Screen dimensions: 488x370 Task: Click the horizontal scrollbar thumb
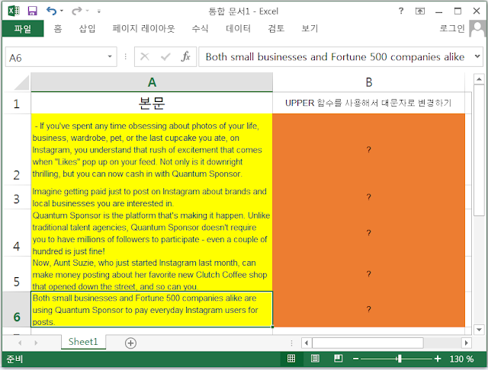368,343
